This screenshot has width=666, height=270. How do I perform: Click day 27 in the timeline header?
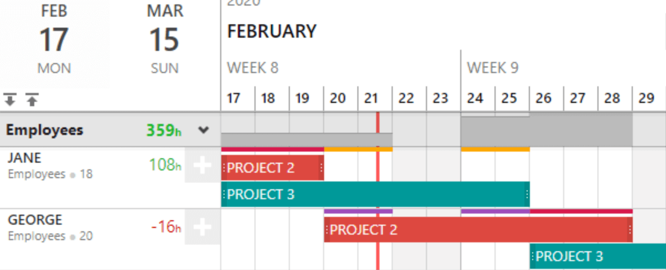point(577,98)
